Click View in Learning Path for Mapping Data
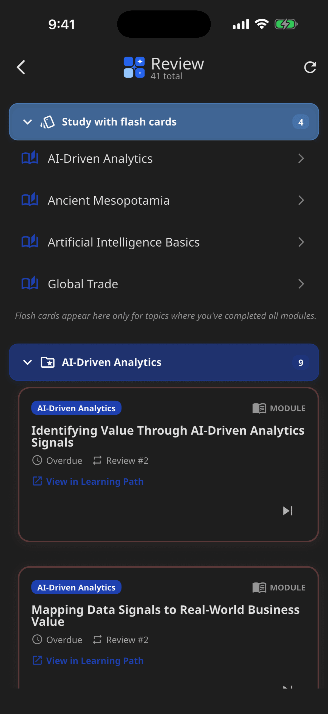 tap(88, 661)
